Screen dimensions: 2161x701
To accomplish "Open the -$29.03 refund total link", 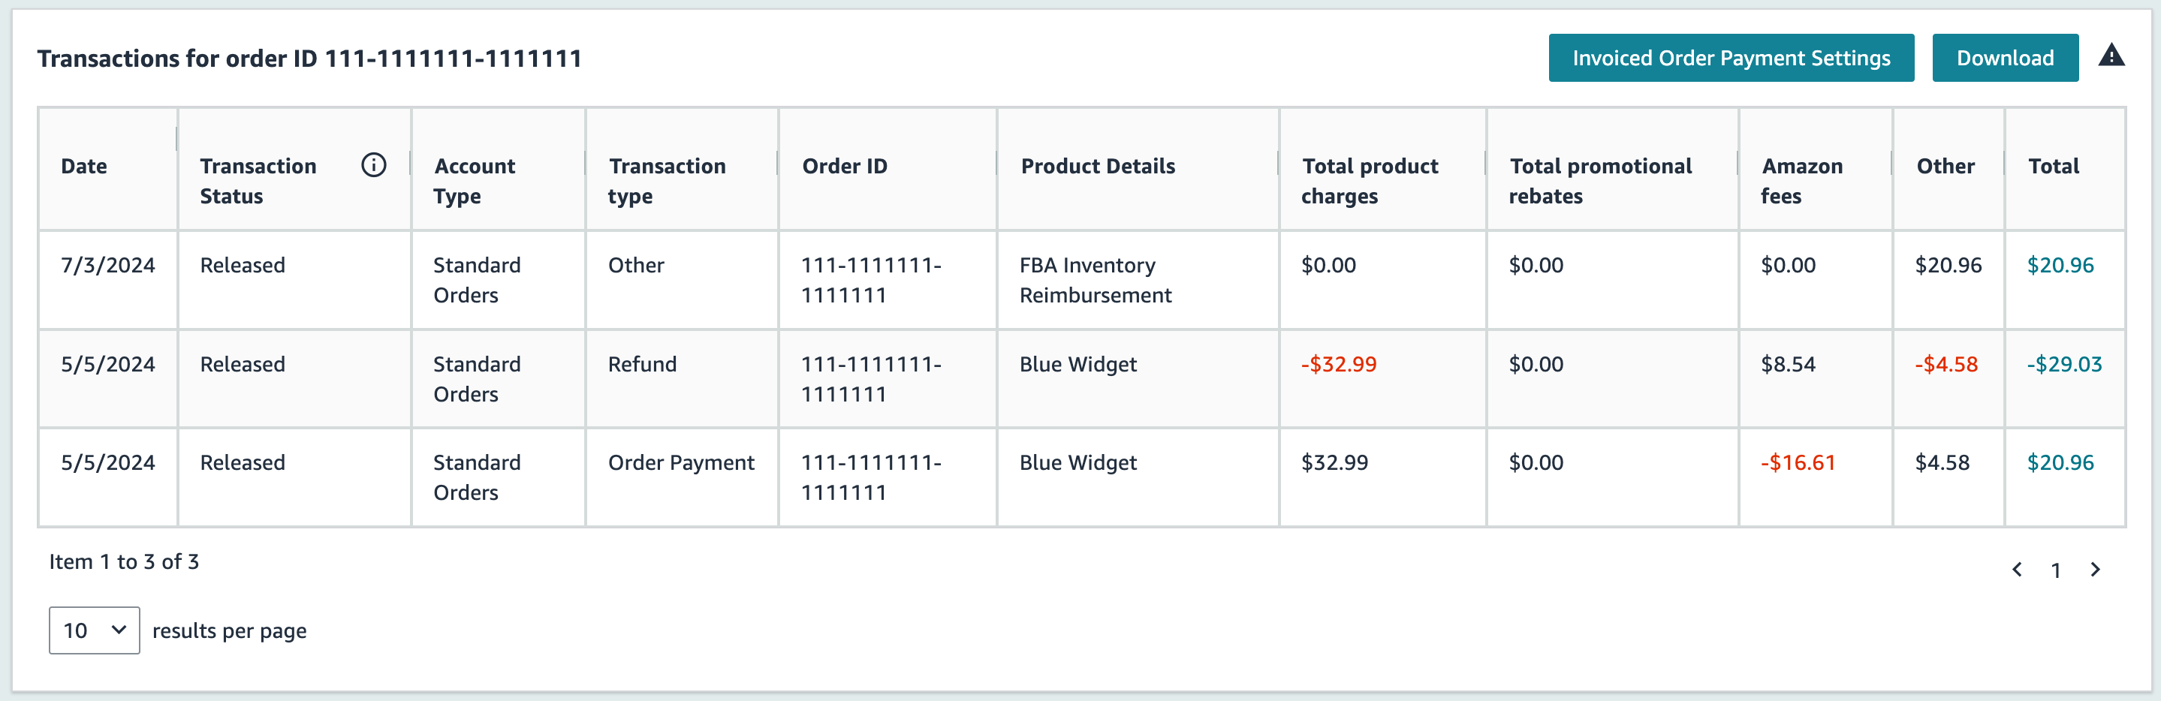I will 2063,364.
